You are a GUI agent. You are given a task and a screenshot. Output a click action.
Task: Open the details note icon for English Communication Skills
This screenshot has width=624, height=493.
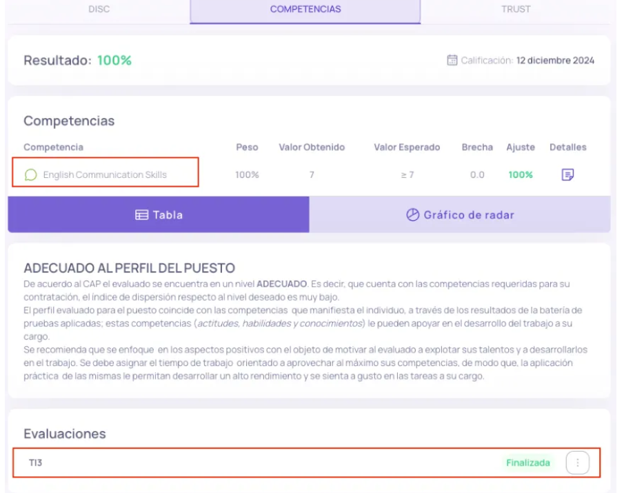tap(567, 175)
